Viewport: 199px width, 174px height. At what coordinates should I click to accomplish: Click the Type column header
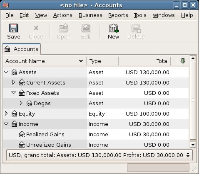[x=102, y=61]
